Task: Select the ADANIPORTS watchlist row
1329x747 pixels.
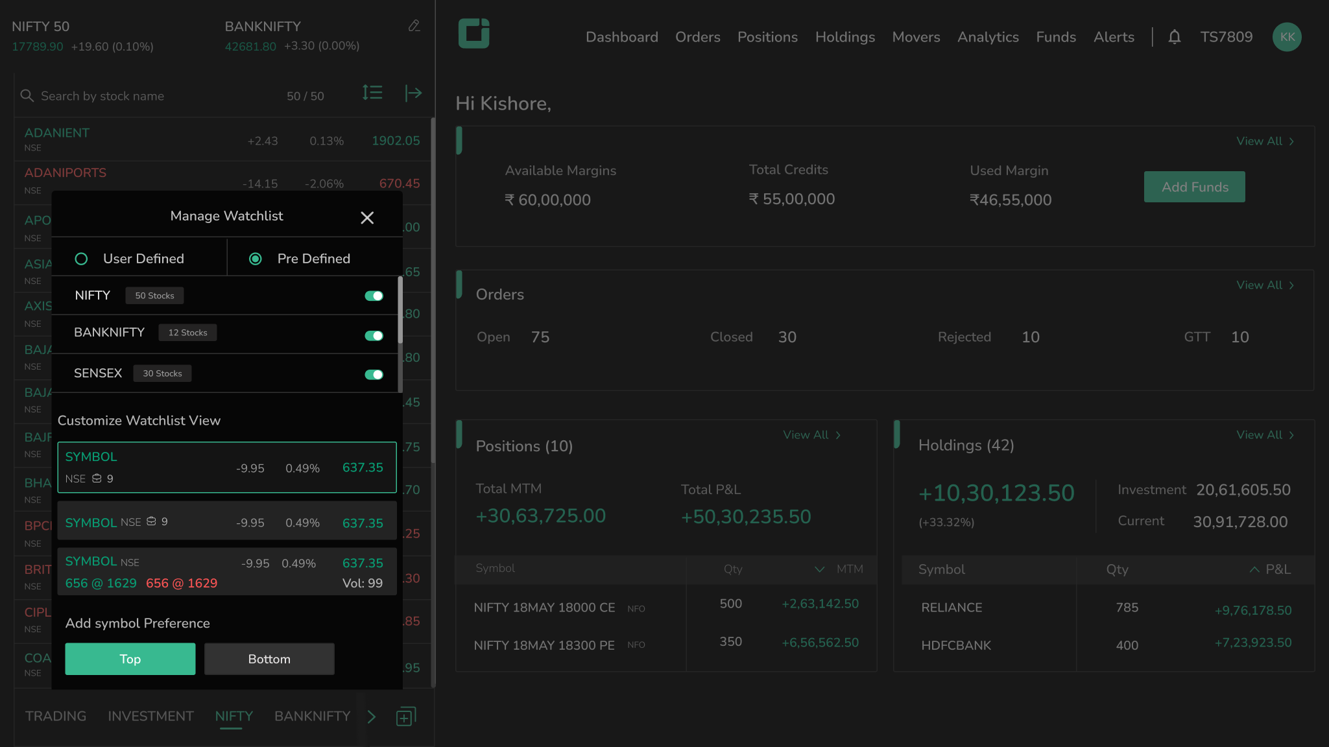Action: 222,182
